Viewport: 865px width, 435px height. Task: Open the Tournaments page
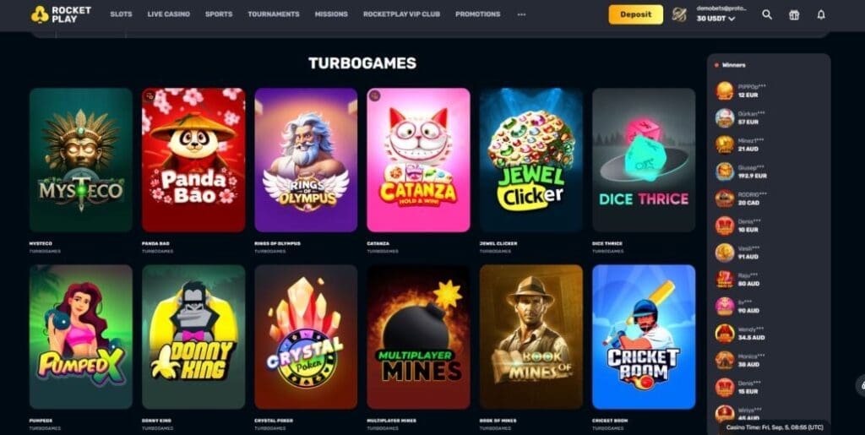[274, 14]
